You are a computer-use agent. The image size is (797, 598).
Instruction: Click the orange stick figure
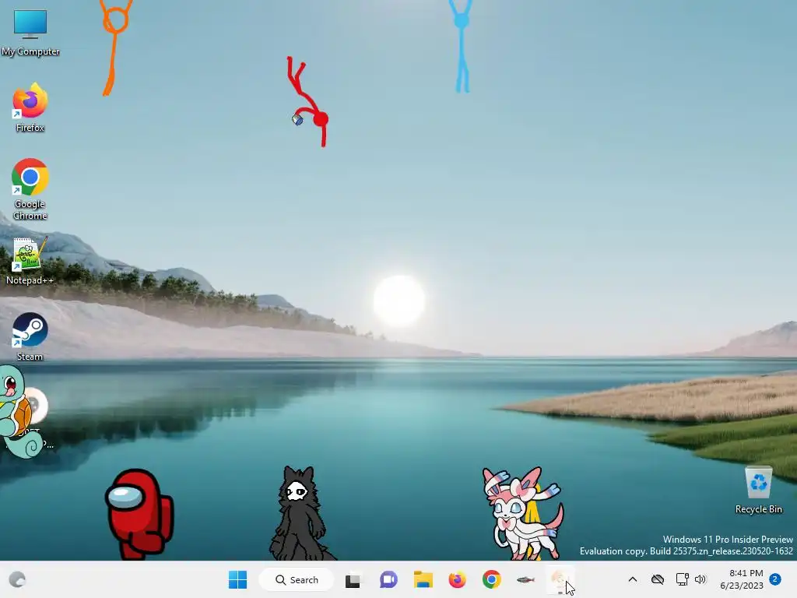point(115,47)
